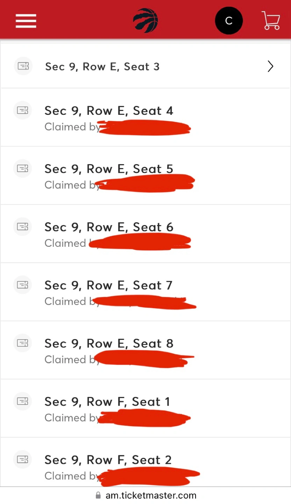Click the ticket icon for Row F Seat 1

click(23, 401)
